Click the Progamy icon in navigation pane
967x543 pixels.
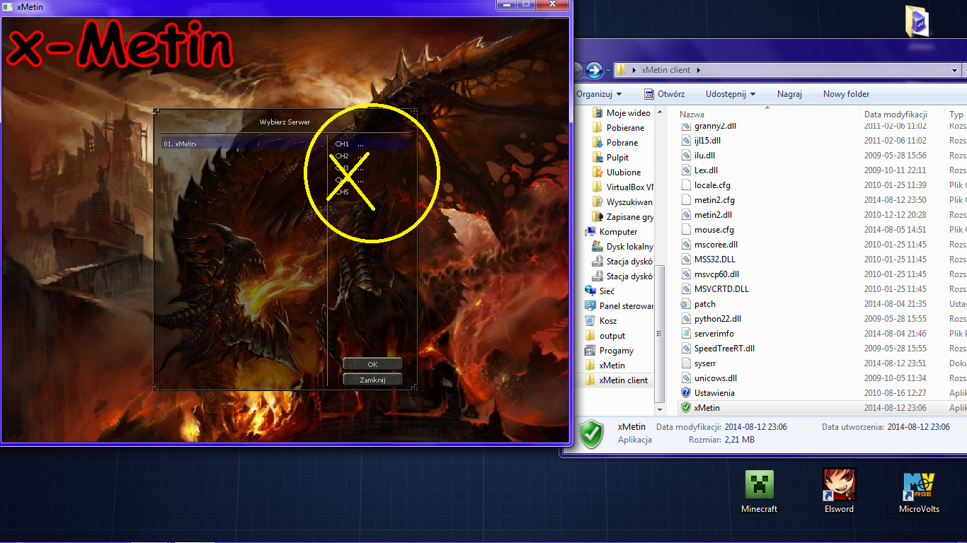(x=590, y=351)
